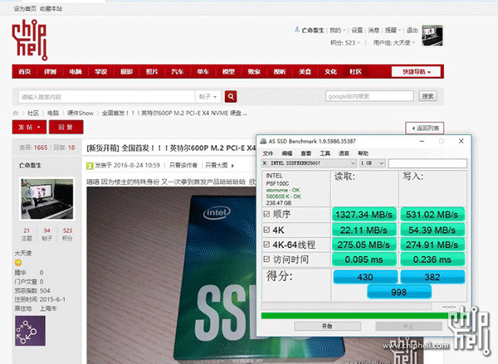The height and width of the screenshot is (364, 498).
Task: Click the 电脑 breadcrumb link
Action: 53,113
